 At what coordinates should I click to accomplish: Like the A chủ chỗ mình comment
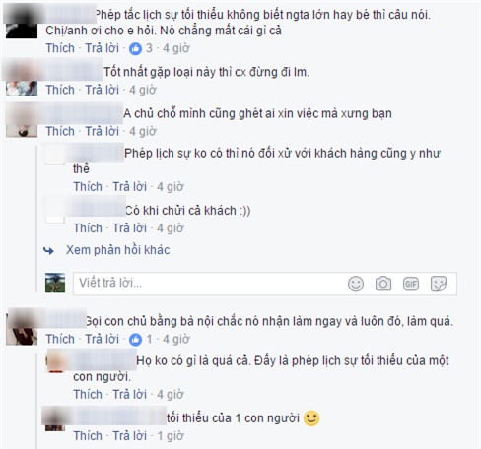(60, 131)
